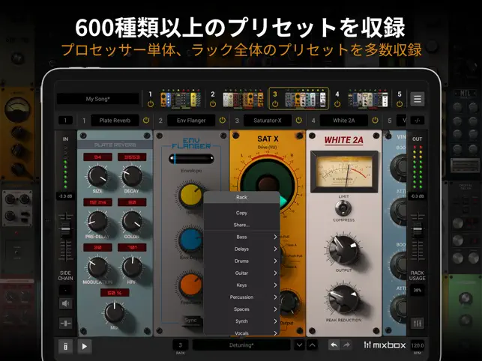
Task: Select rack 4 thumbnail
Action: coord(367,99)
